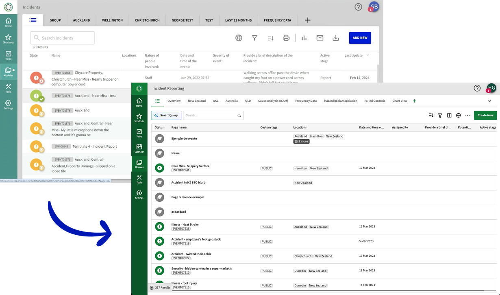500x295 pixels.
Task: Click the green status toggle for Illness - Heat Stroke
Action: pos(159,227)
